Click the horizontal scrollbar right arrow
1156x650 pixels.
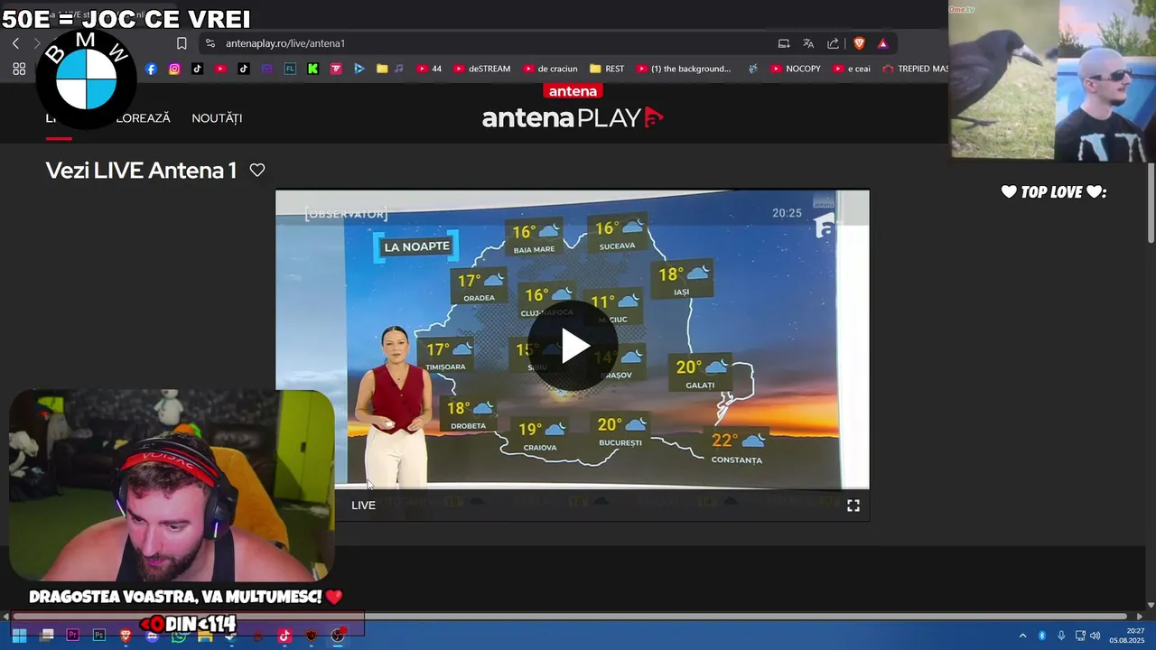tap(1139, 617)
